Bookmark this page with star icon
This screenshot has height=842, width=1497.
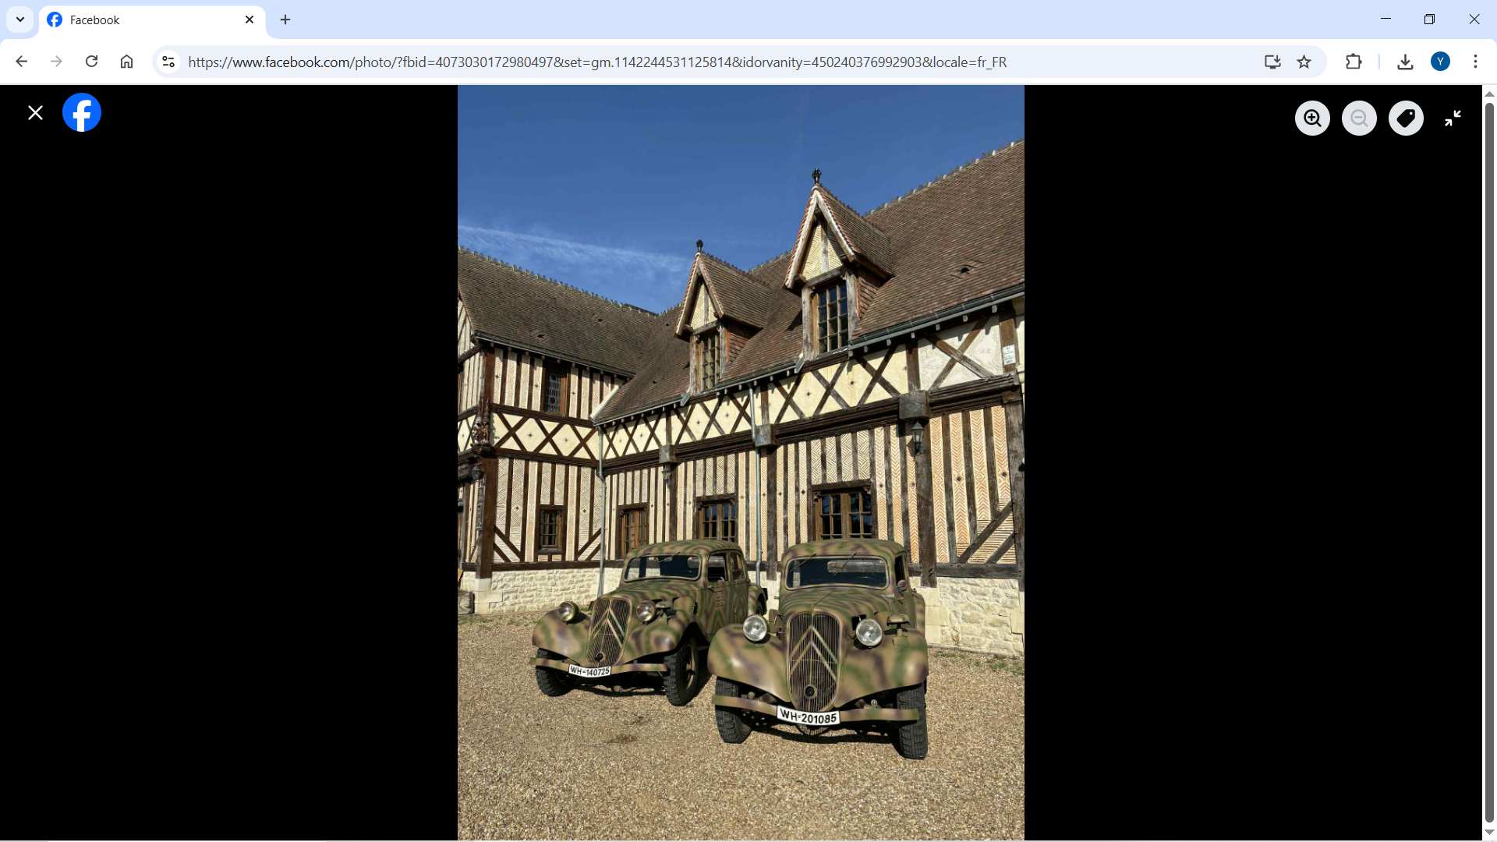1304,62
